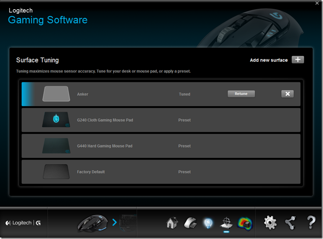Open the Home screen icon
Image resolution: width=323 pixels, height=239 pixels.
click(x=172, y=223)
